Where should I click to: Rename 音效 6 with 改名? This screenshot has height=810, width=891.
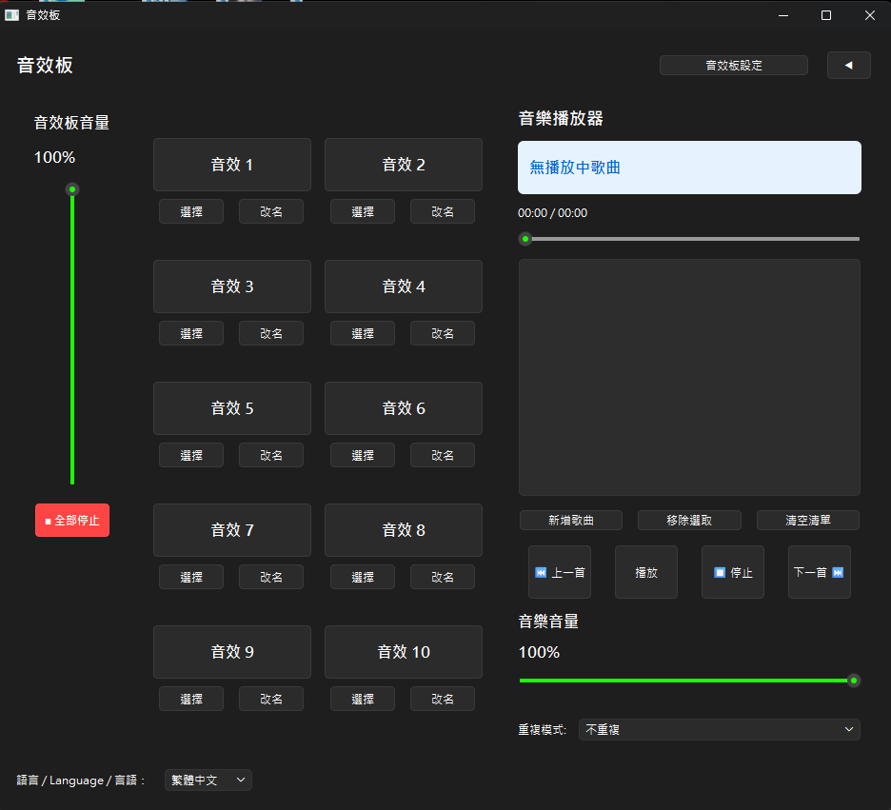coord(442,455)
